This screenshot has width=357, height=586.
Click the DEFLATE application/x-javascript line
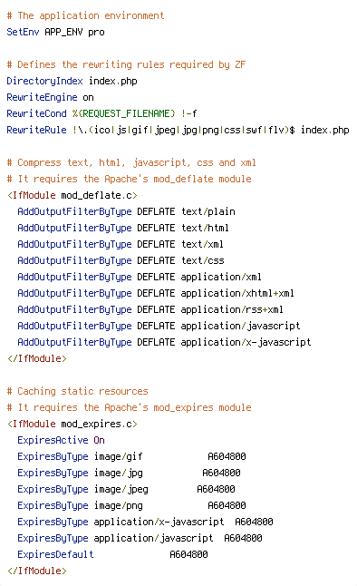tap(164, 342)
